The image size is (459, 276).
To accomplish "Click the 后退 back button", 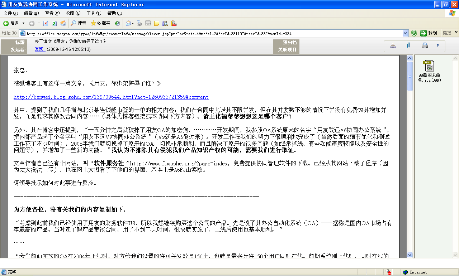I will point(11,23).
